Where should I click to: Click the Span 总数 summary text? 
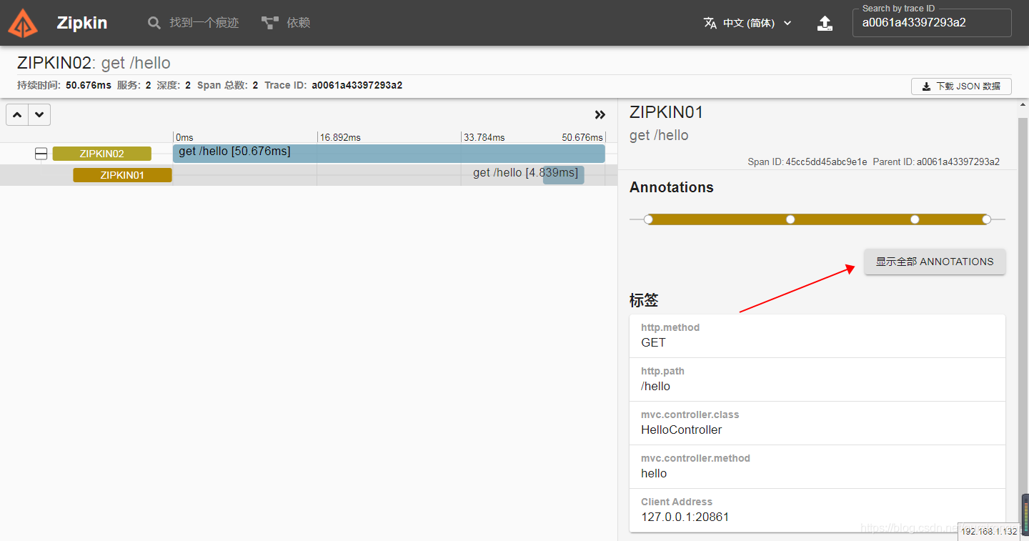coord(227,85)
